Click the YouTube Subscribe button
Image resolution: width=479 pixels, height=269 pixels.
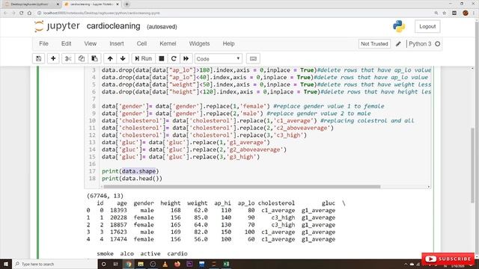coord(448,259)
